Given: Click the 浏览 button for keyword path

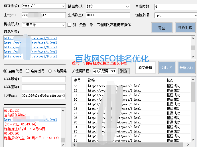Looking at the screenshot, I should (x=124, y=71).
